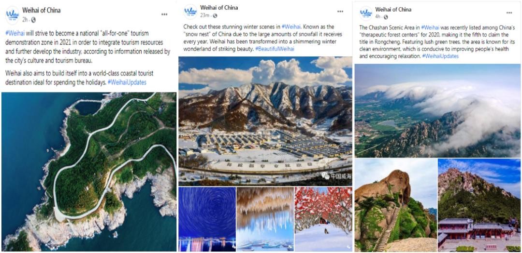522x253 pixels.
Task: Click the public globe icon next to 2h
Action: point(33,20)
